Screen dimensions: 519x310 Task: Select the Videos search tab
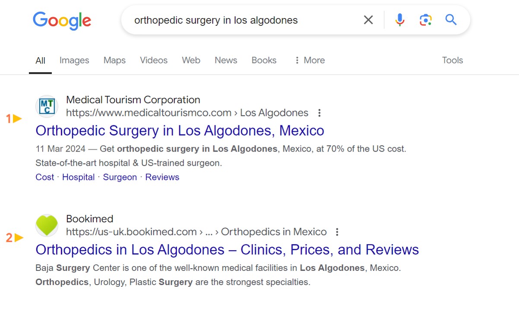(153, 60)
